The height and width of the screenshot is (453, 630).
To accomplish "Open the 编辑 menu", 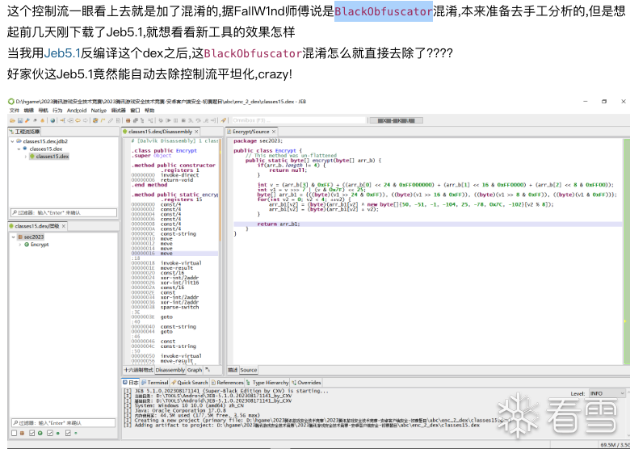I will (x=28, y=111).
